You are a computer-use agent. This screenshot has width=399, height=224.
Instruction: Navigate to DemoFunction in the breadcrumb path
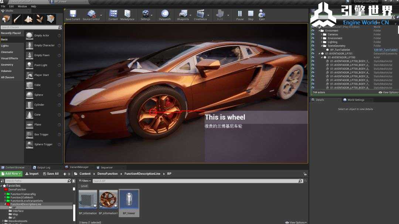pyautogui.click(x=108, y=174)
